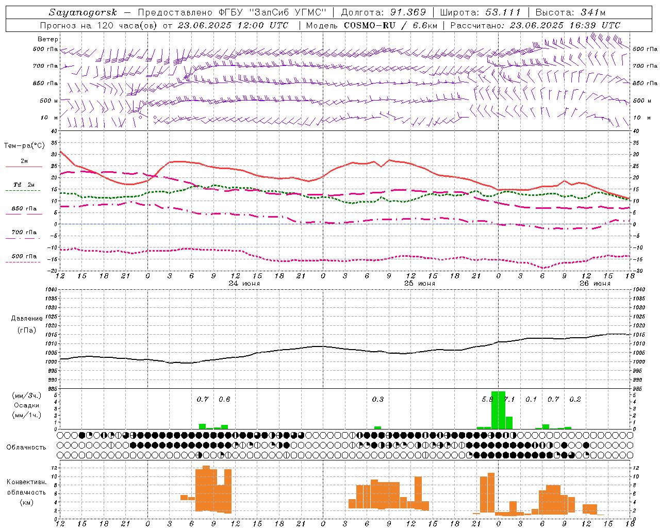Screen dimensions: 660x528
Task: Click the Широта: 53.111 value
Action: (x=481, y=12)
